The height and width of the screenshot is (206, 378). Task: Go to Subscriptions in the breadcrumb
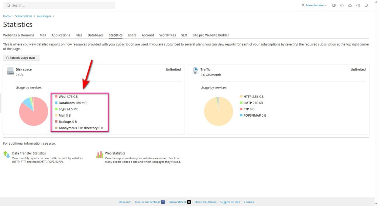pyautogui.click(x=24, y=16)
